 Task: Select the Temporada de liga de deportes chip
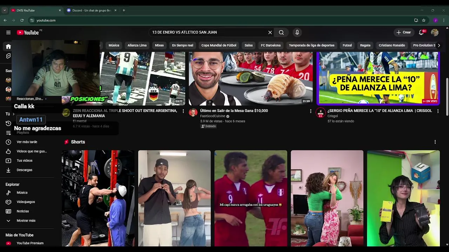[311, 45]
